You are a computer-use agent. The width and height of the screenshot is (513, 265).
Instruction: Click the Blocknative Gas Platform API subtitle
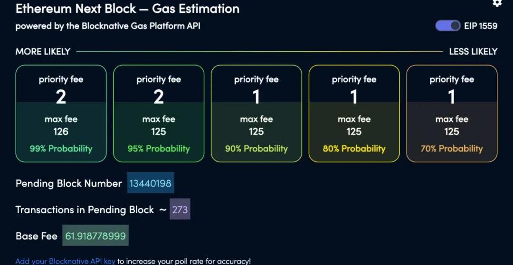[x=108, y=26]
